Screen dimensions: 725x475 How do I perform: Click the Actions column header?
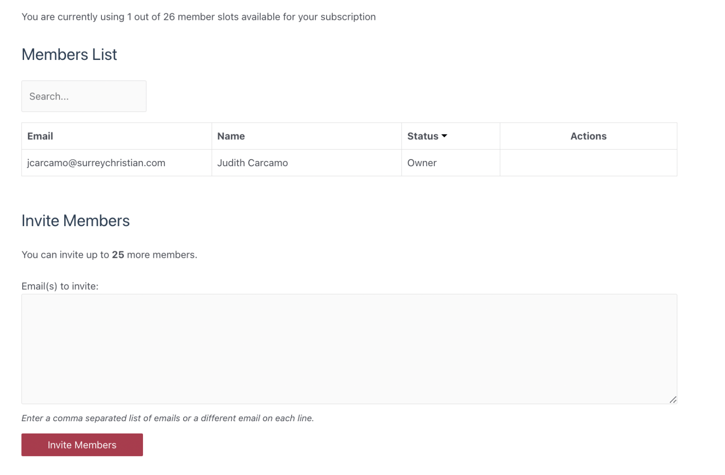point(588,136)
